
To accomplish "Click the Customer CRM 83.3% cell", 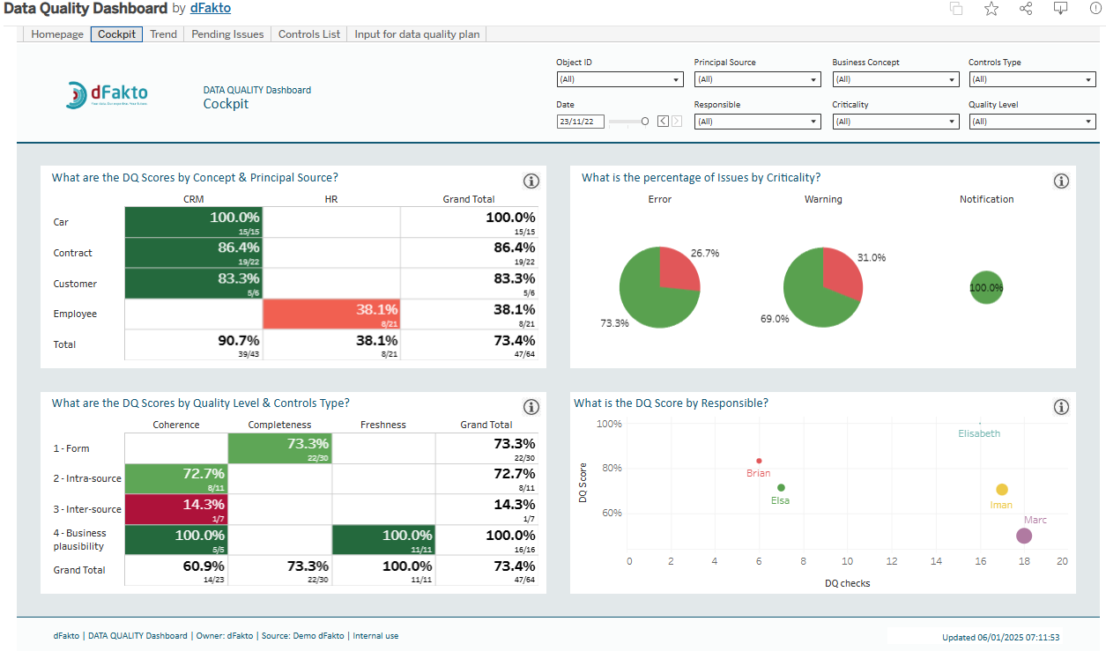I will click(x=193, y=284).
